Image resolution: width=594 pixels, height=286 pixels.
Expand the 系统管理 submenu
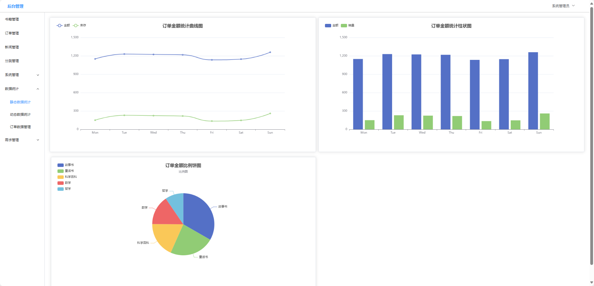(x=22, y=75)
